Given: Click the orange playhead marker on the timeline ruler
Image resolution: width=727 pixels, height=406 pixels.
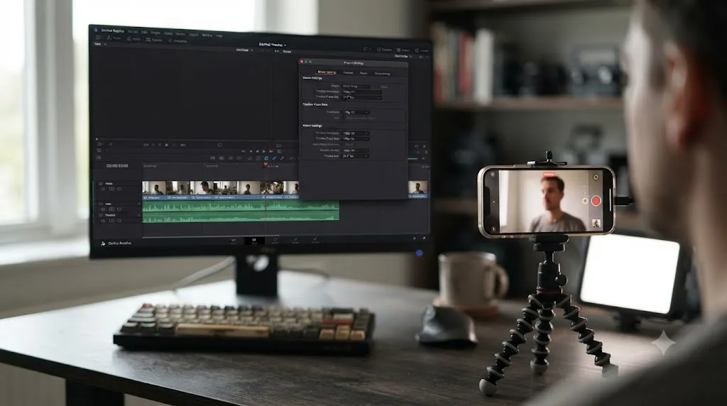Looking at the screenshot, I should tap(266, 165).
